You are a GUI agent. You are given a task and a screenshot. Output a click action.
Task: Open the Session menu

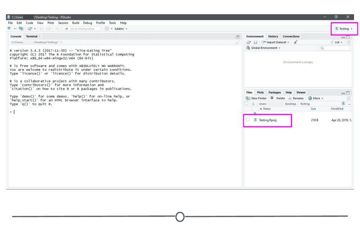[x=63, y=23]
